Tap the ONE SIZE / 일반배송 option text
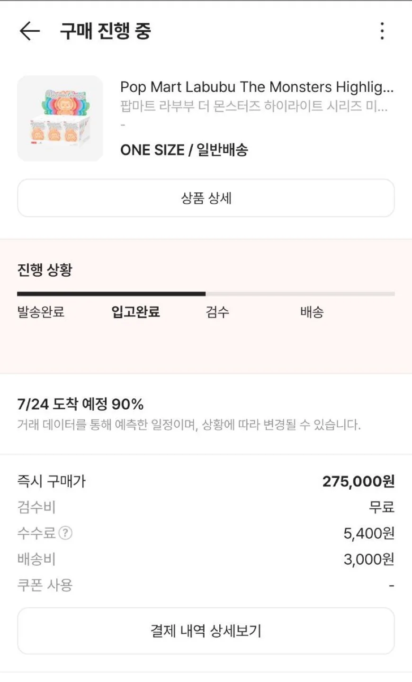Image resolution: width=412 pixels, height=682 pixels. pyautogui.click(x=184, y=150)
